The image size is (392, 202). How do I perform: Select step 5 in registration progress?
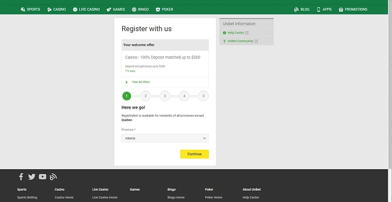pos(204,96)
